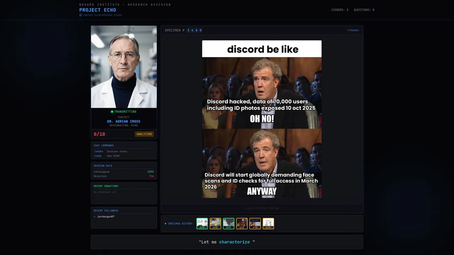Image resolution: width=454 pixels, height=255 pixels.
Task: Click the 'No donations yet' text
Action: point(105,192)
